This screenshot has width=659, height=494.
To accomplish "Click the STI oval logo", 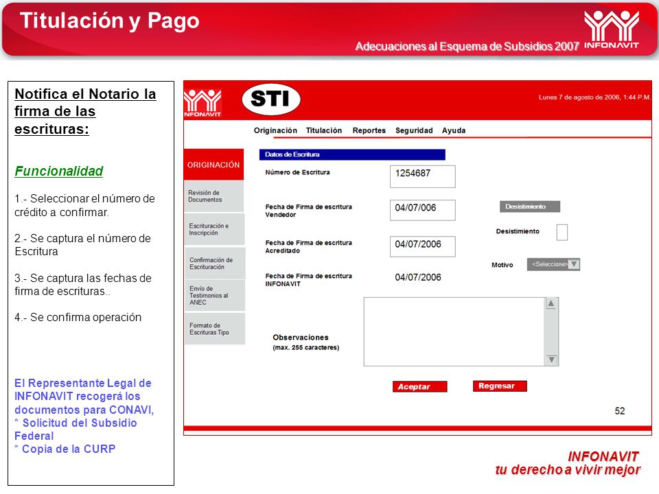I will tap(271, 99).
